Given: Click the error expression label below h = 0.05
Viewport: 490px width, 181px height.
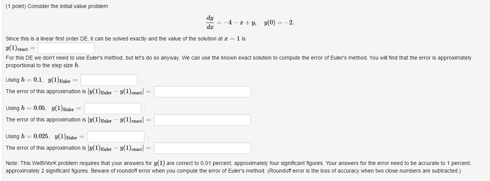Looking at the screenshot, I should coord(79,120).
